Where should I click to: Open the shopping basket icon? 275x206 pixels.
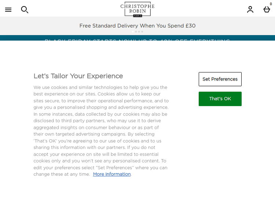click(267, 10)
